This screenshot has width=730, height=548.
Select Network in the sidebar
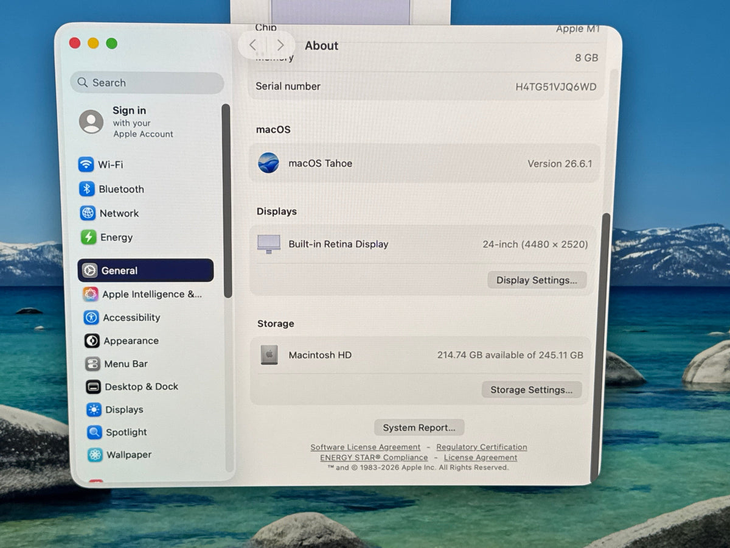[146, 213]
